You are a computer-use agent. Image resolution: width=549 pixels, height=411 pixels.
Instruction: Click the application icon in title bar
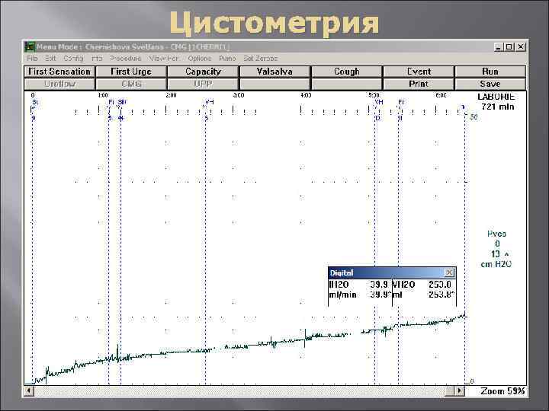pyautogui.click(x=30, y=46)
